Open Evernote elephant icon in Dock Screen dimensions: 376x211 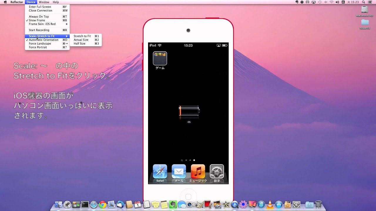pos(173,204)
